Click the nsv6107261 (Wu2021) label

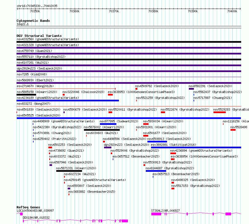pos(33,63)
